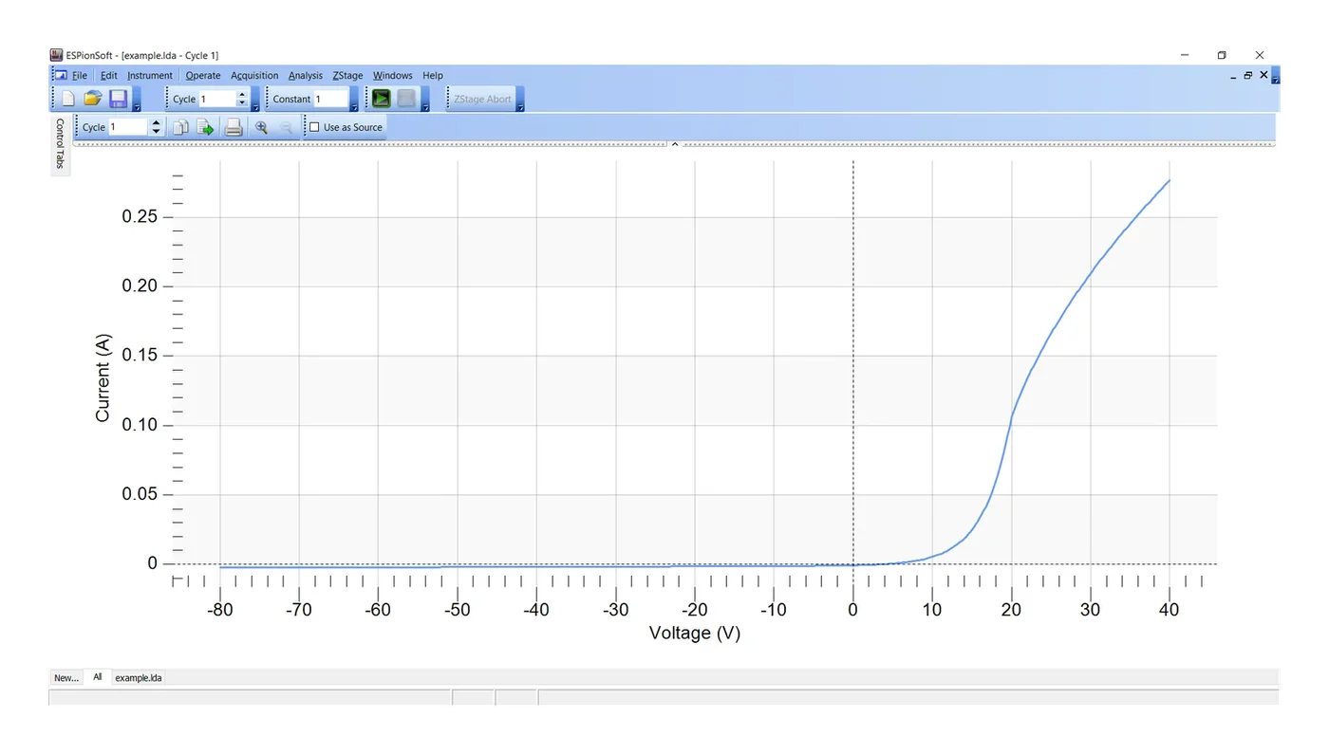Copy the graph with the copy icon
The image size is (1329, 754).
click(179, 127)
